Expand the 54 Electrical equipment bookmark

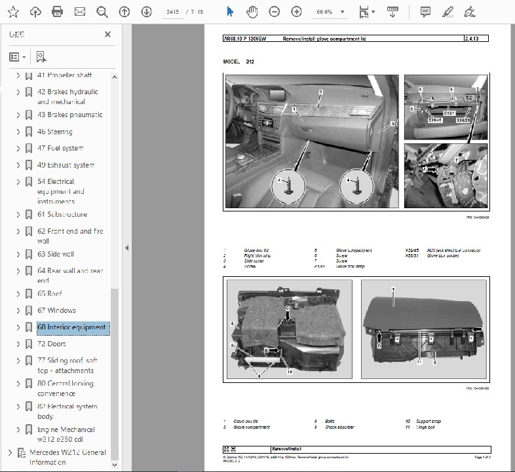point(18,182)
